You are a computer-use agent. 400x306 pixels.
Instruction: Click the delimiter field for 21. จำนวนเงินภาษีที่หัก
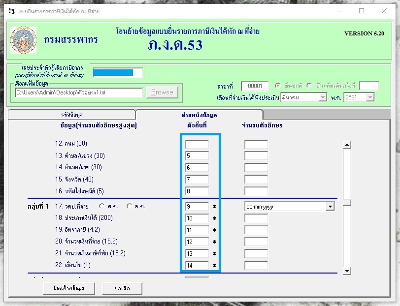pos(197,253)
